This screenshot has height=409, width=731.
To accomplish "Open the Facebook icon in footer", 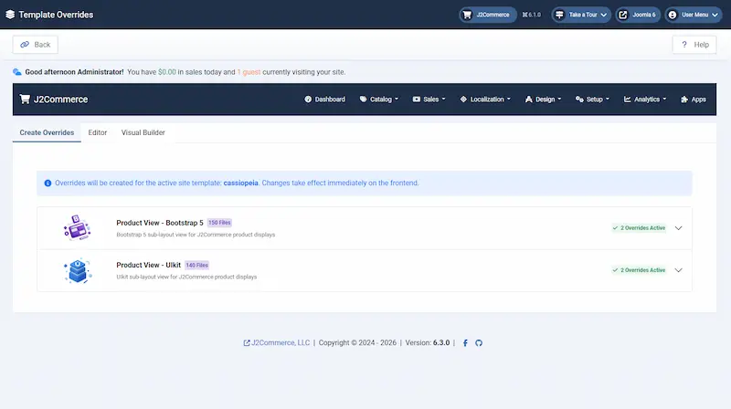I will point(465,343).
